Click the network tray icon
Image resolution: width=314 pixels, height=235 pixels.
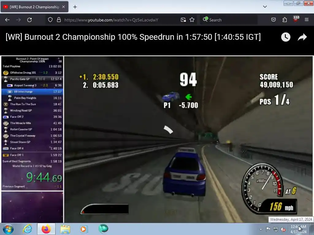(276, 229)
